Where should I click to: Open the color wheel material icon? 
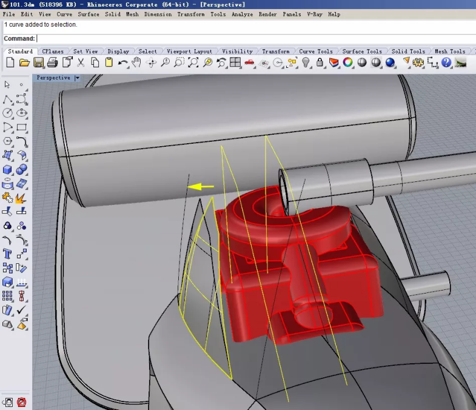point(348,62)
